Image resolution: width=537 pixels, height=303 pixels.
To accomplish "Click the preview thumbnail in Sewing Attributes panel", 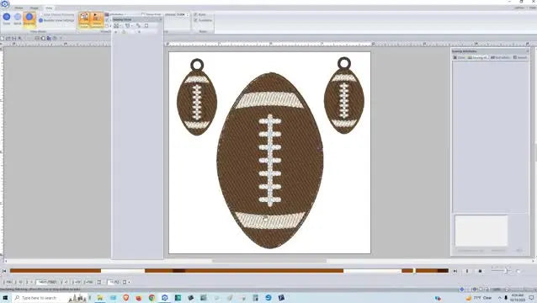I will (481, 231).
